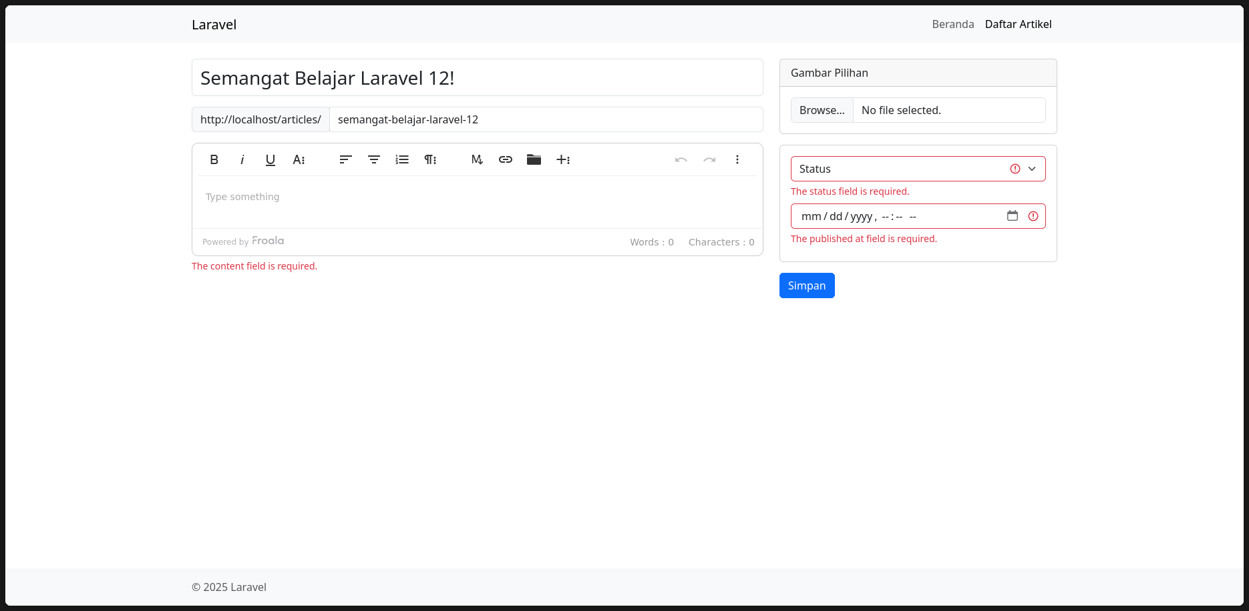1249x611 pixels.
Task: Insert a link in the editor
Action: [x=506, y=159]
